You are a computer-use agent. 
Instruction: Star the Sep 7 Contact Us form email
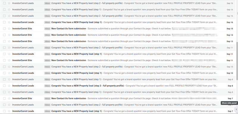point(9,98)
